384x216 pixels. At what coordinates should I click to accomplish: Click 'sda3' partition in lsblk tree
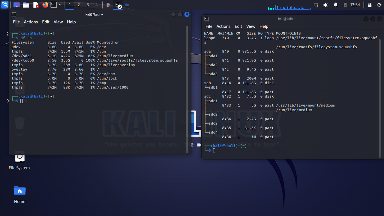coord(213,74)
